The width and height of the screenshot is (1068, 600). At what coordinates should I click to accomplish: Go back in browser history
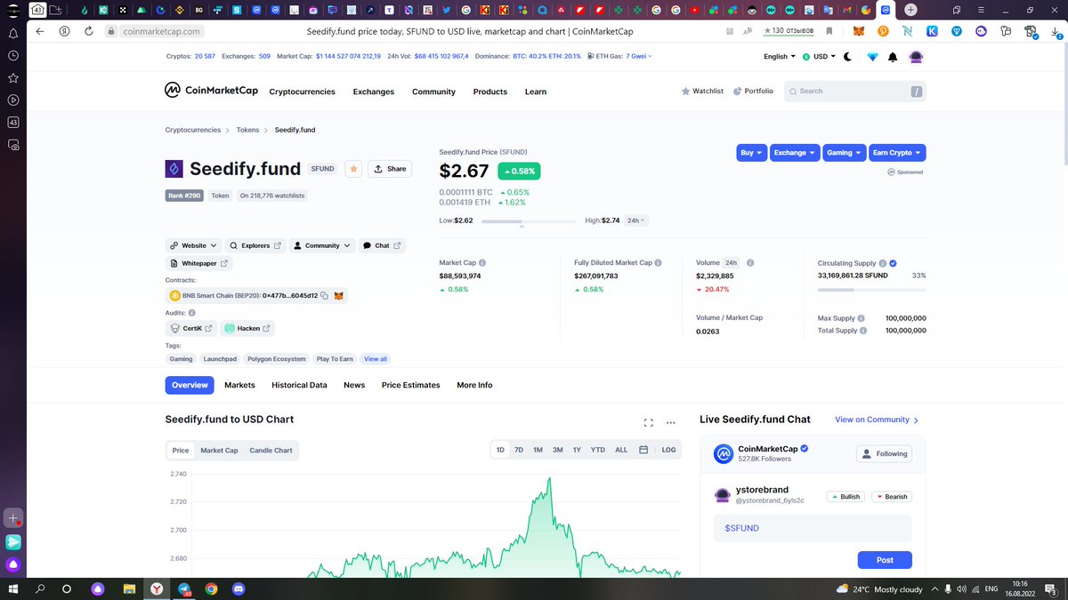point(40,30)
